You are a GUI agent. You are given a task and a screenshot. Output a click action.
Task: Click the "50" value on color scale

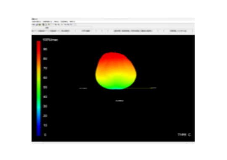point(45,87)
